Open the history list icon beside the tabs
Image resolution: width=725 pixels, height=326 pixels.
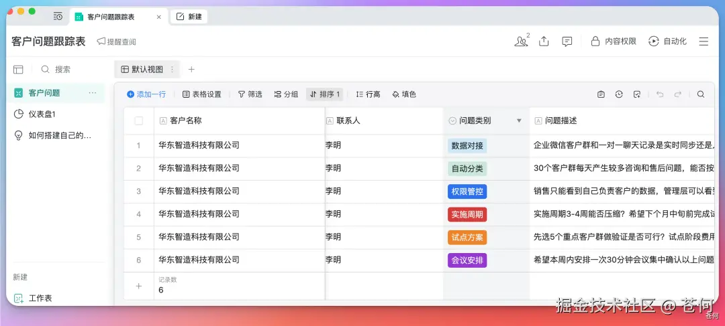[58, 17]
